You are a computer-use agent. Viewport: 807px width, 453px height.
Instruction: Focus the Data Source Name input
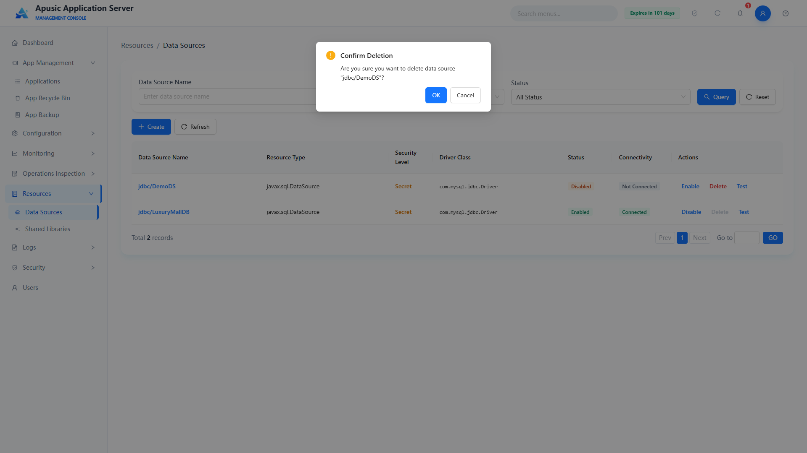[227, 96]
